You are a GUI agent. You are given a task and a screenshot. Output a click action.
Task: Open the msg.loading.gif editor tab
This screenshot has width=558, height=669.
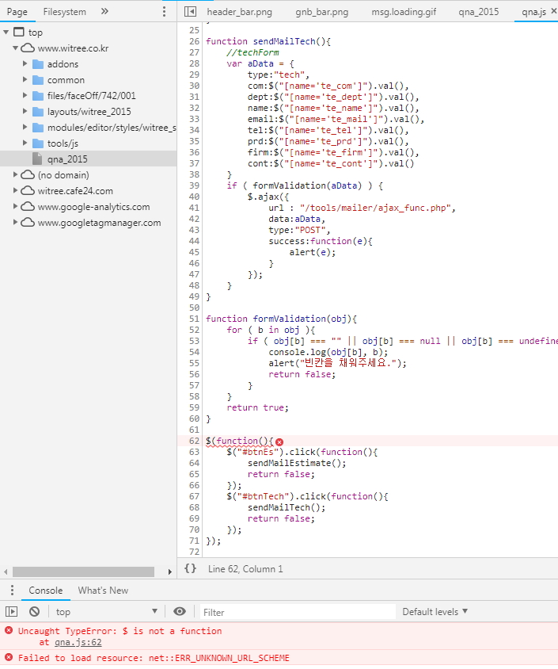404,12
